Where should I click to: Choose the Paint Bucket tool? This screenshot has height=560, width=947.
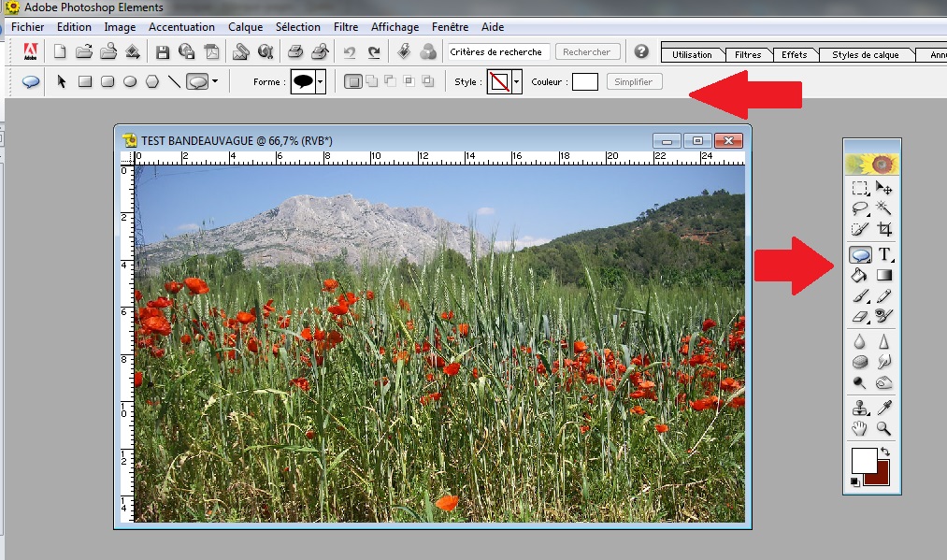[859, 276]
